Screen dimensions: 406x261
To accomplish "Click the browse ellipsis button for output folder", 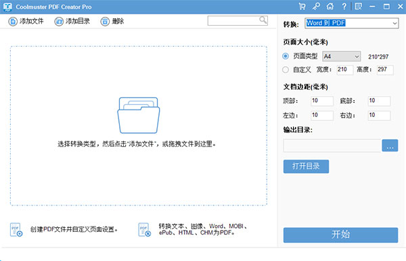I will pyautogui.click(x=390, y=145).
